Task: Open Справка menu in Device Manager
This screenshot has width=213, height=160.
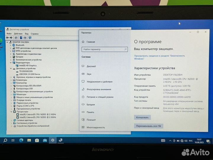Action: (x=35, y=33)
